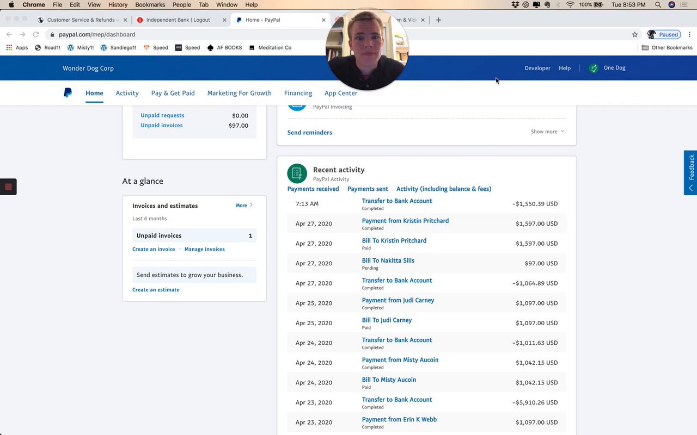Image resolution: width=697 pixels, height=435 pixels.
Task: Open the Dropbox menu bar icon
Action: tap(515, 5)
